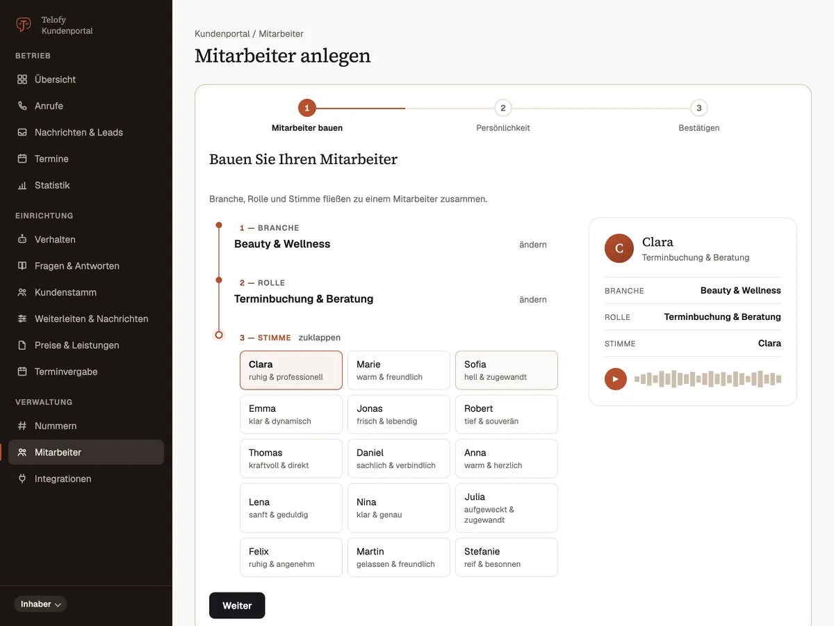Select the Marie voice option
The width and height of the screenshot is (834, 626).
click(x=399, y=370)
